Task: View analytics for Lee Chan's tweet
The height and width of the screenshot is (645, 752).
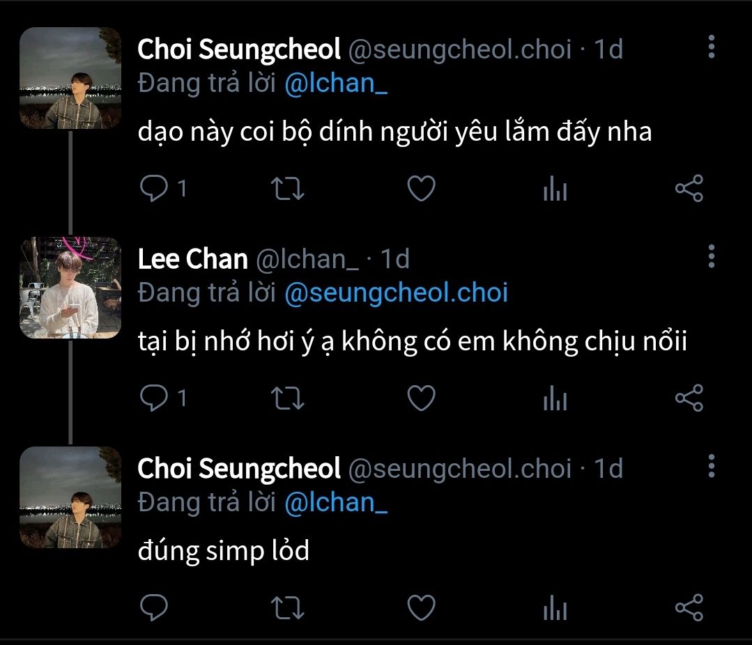Action: click(x=555, y=398)
